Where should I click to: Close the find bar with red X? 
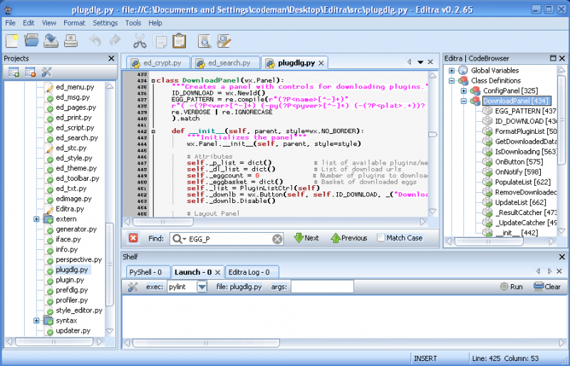pyautogui.click(x=133, y=238)
